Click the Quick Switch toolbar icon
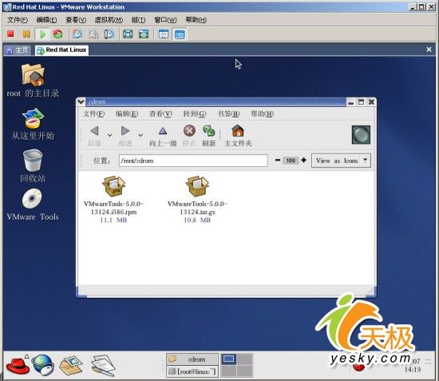Screen dimensions: 439x381 point(144,34)
